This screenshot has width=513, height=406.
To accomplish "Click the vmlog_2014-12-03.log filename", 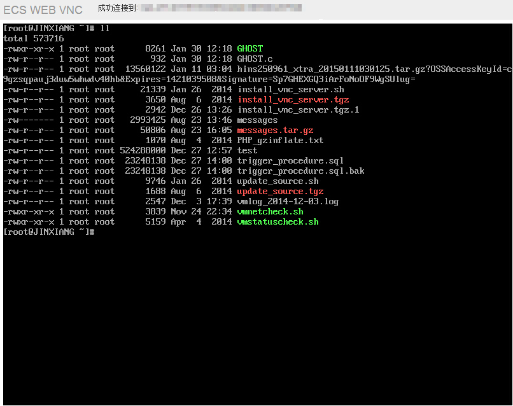I will coord(288,202).
